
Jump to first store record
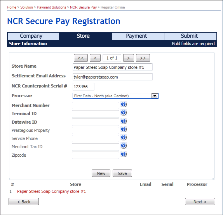[81, 58]
